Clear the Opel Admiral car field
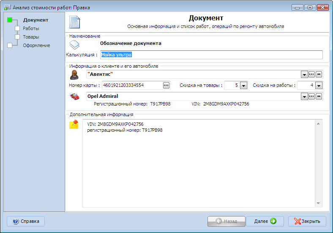 (319, 97)
